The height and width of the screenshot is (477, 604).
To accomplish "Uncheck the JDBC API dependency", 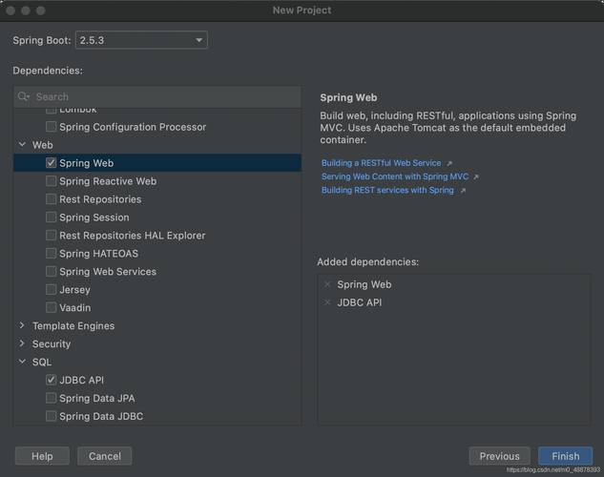I will tap(52, 380).
